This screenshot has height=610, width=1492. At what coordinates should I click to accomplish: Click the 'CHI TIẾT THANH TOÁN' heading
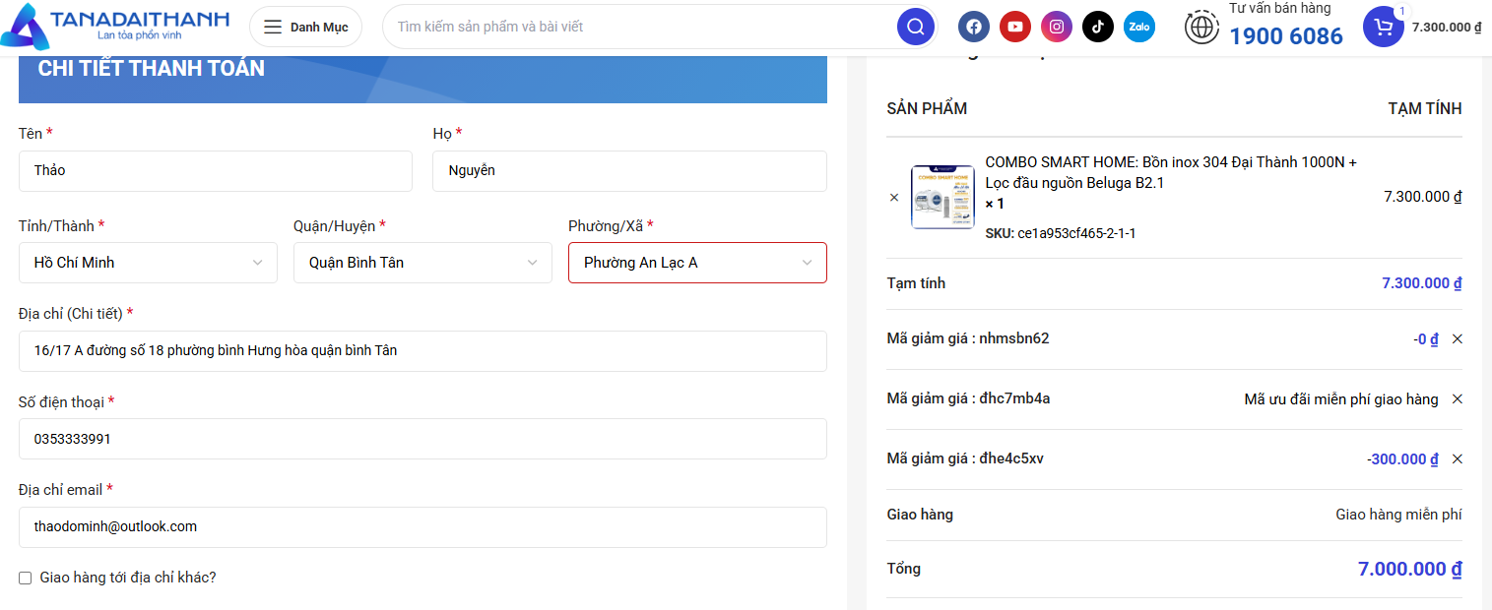tap(151, 69)
